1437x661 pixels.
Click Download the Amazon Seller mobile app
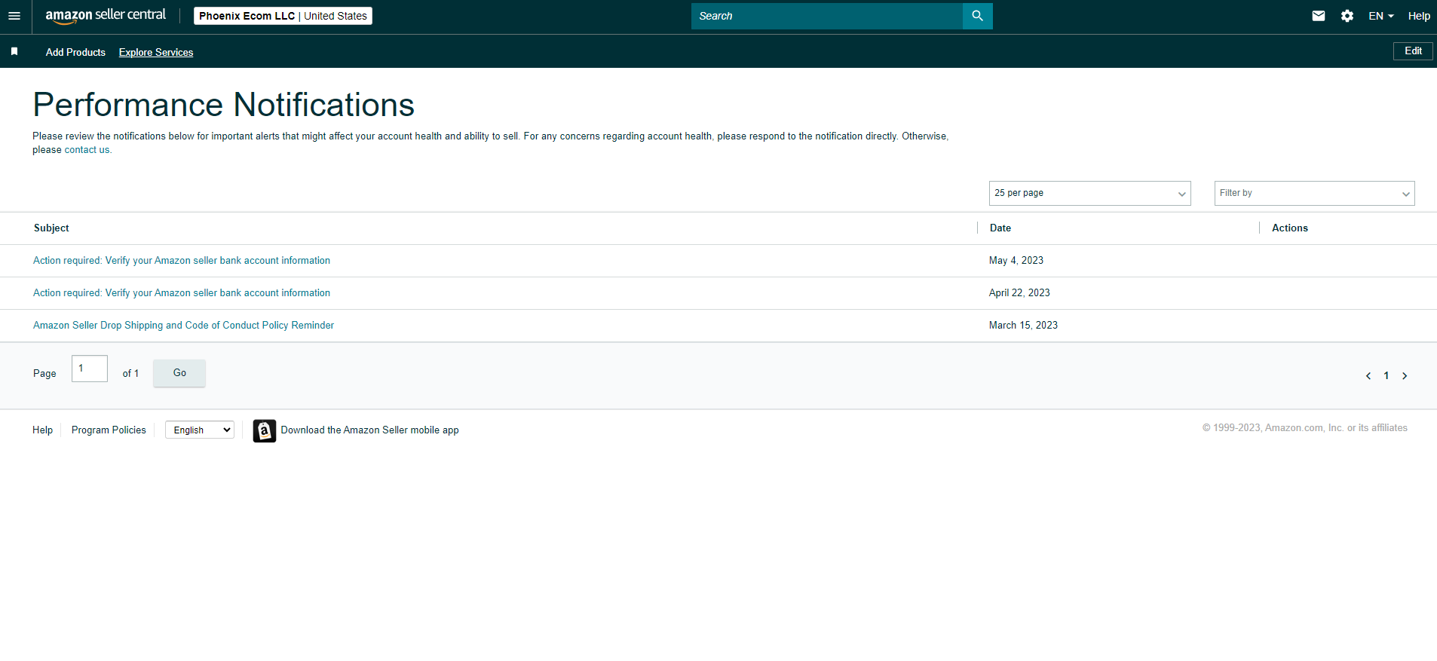pos(369,430)
